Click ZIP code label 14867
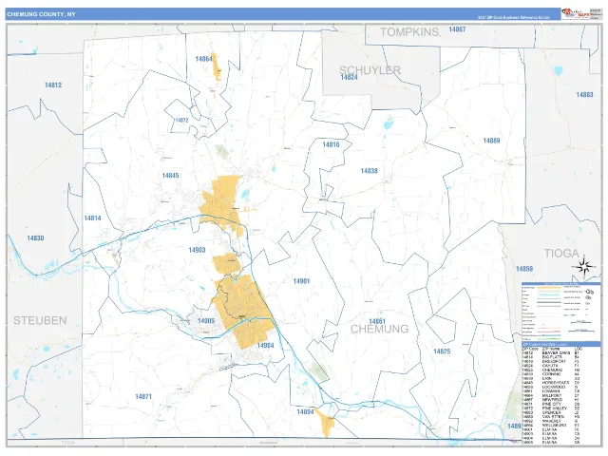The image size is (608, 456). click(x=457, y=29)
